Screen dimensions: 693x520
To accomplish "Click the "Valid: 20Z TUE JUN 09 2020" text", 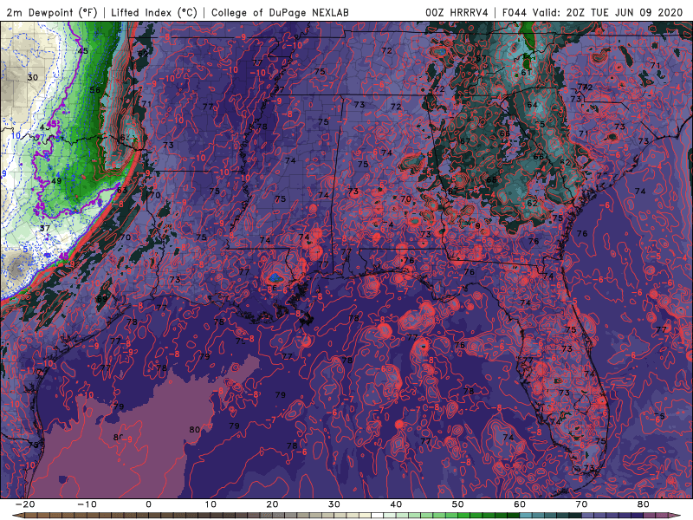I will click(x=608, y=12).
